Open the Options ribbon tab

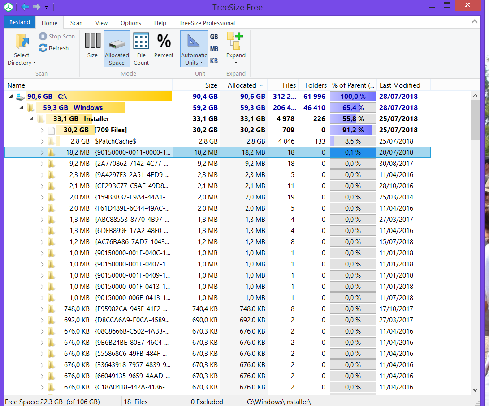click(x=131, y=23)
